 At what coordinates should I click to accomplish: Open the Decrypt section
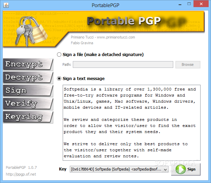click(28, 77)
